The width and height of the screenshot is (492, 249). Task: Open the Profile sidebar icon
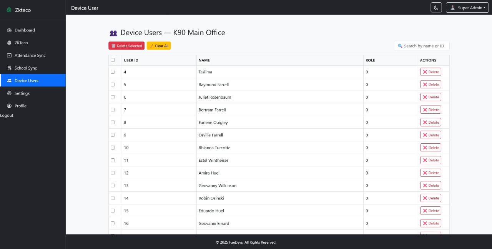[9, 106]
